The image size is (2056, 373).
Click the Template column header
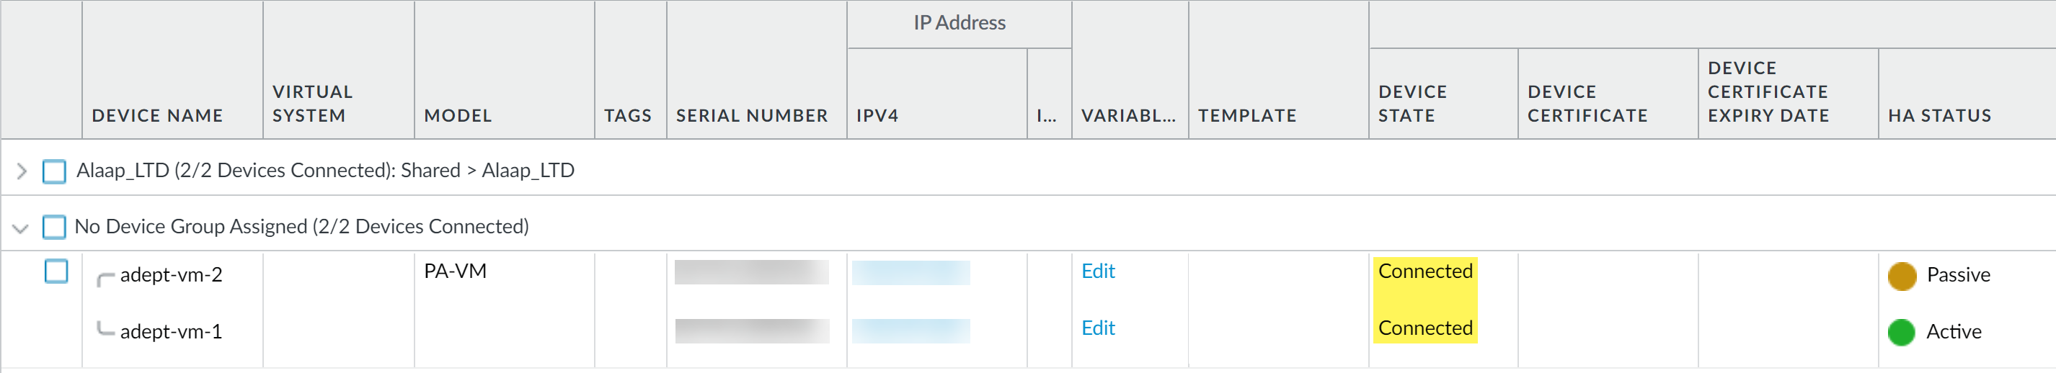click(1246, 115)
